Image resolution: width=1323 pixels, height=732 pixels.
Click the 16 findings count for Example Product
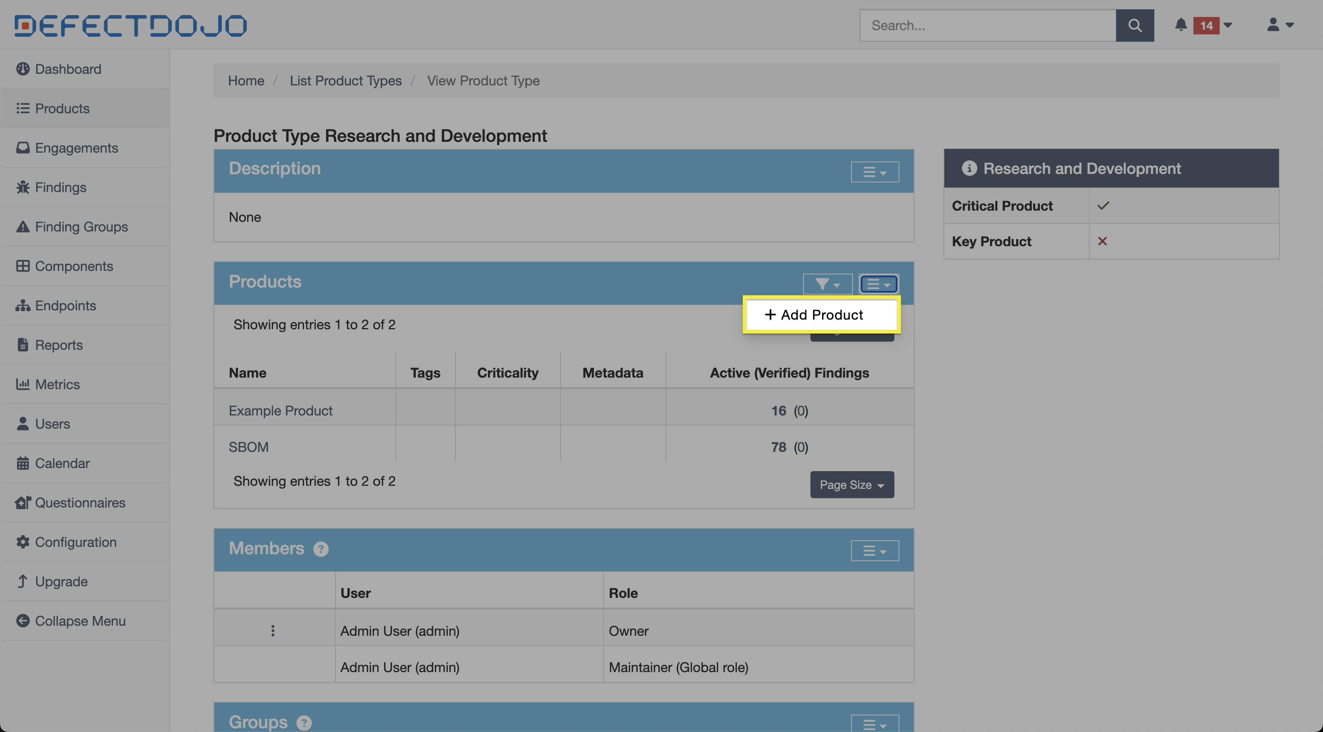(779, 410)
